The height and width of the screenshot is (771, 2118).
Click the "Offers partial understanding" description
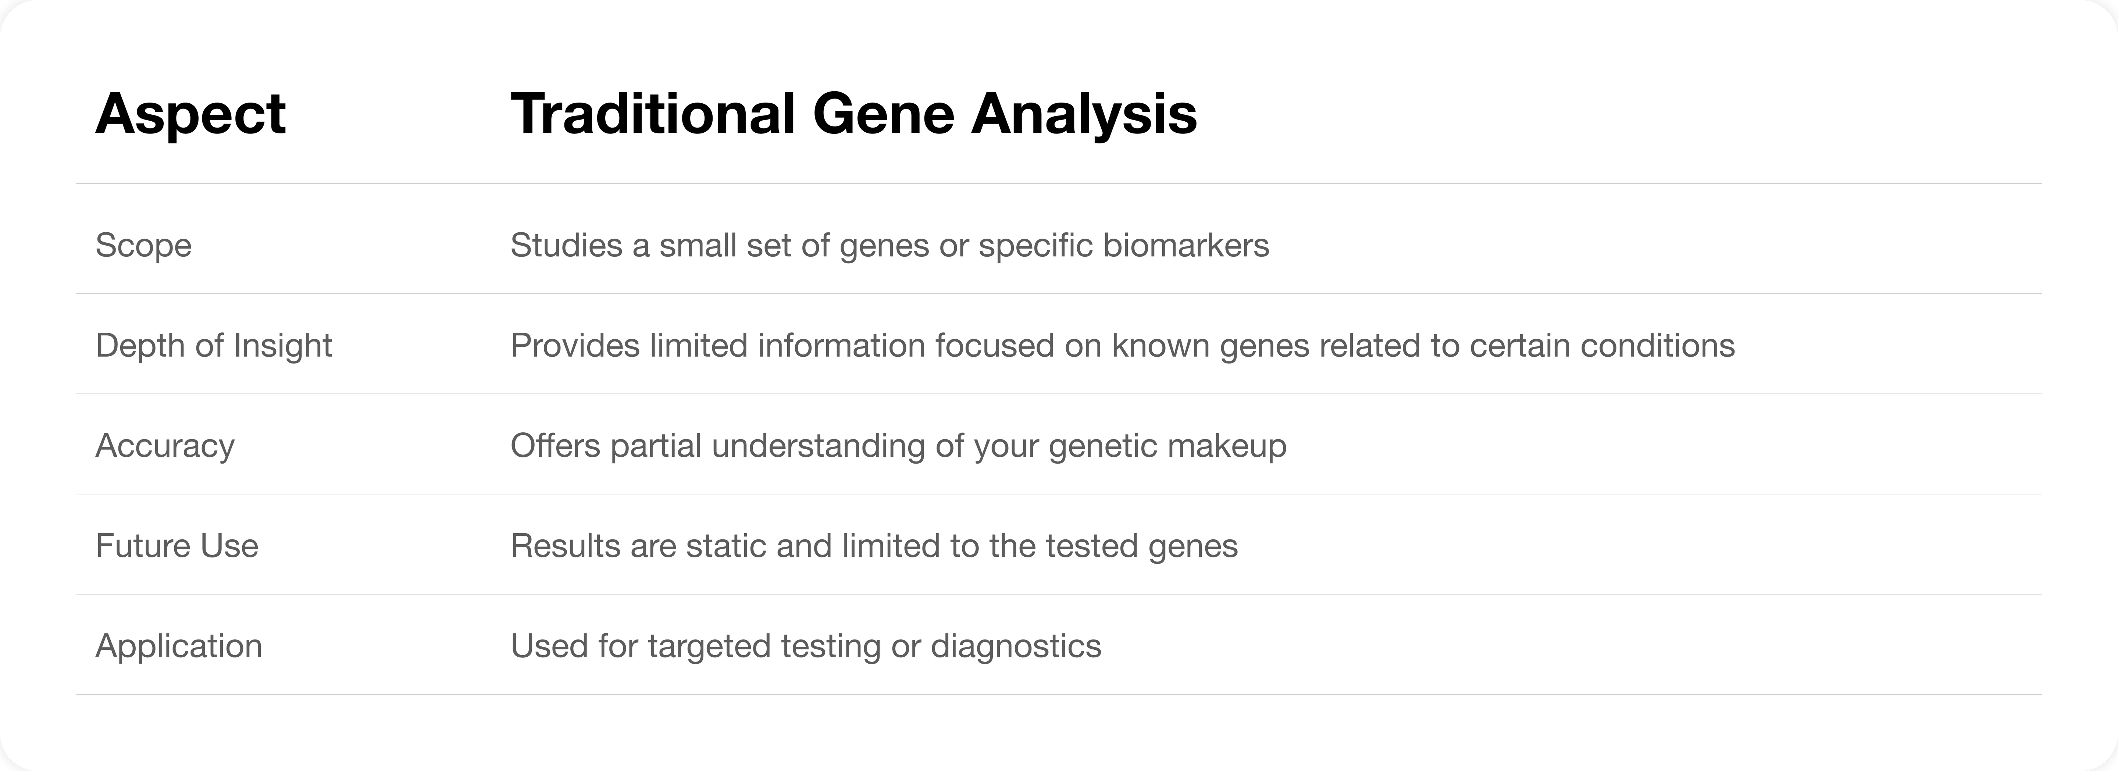click(898, 446)
